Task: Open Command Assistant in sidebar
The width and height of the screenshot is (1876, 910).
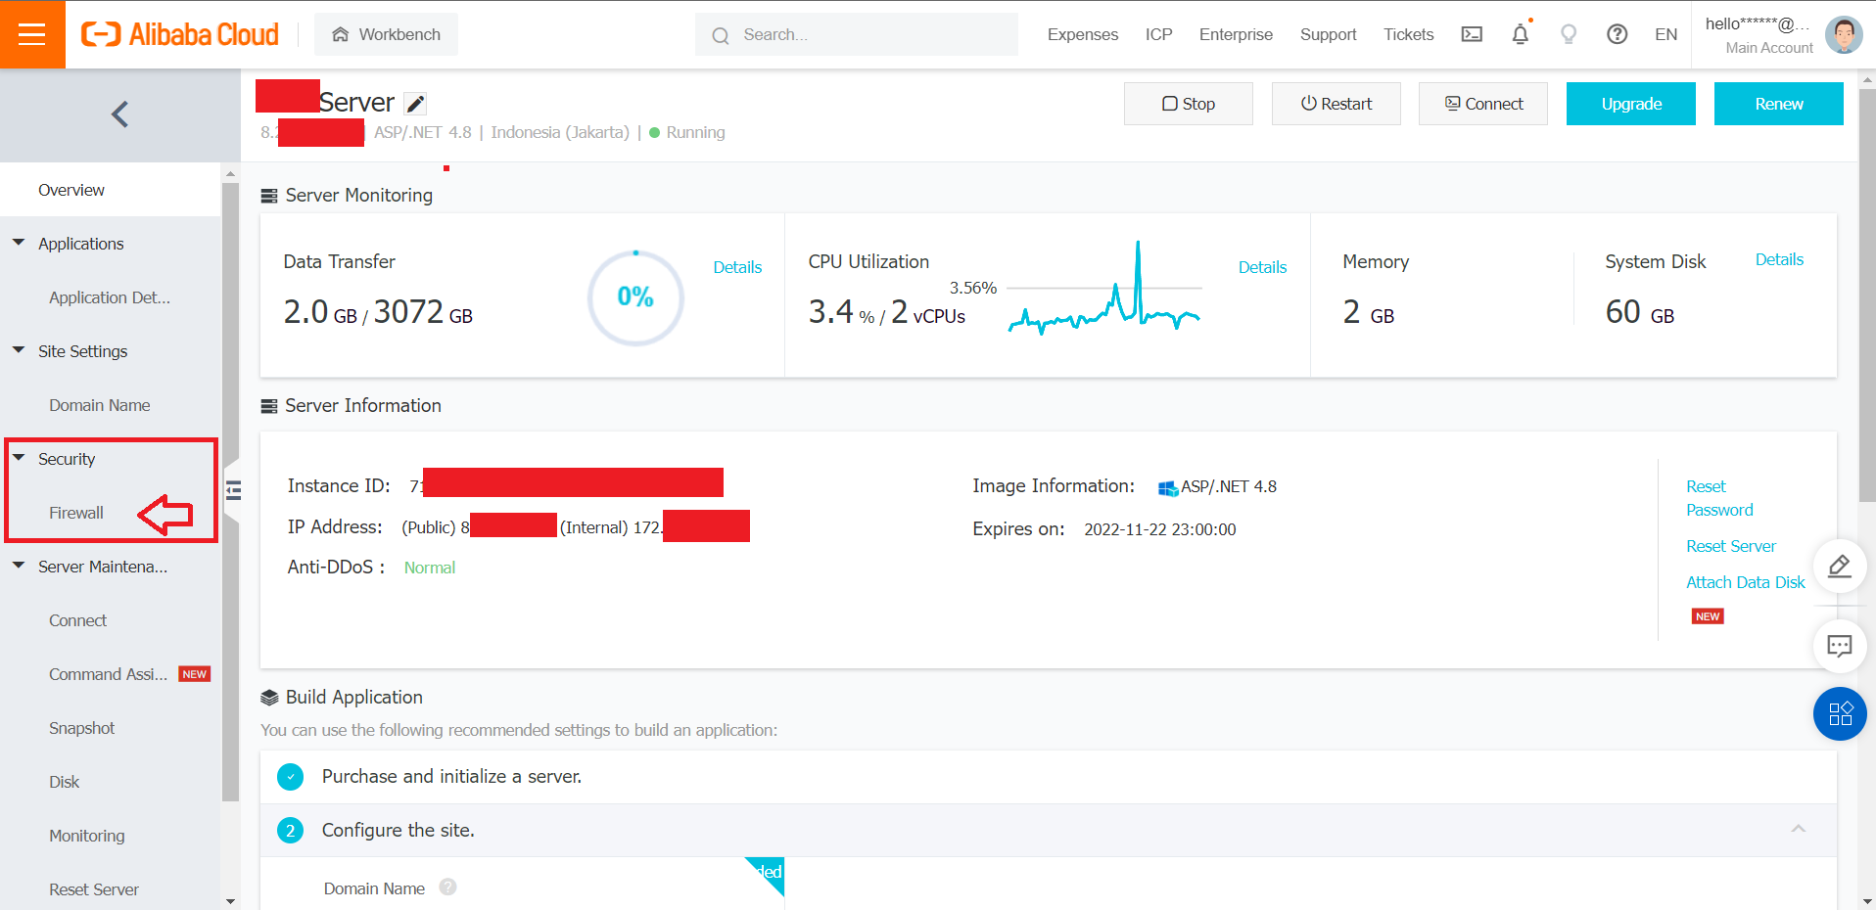Action: tap(111, 674)
